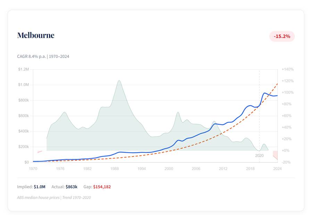Click the red shaded area at 2024
The width and height of the screenshot is (311, 215).
(276, 154)
